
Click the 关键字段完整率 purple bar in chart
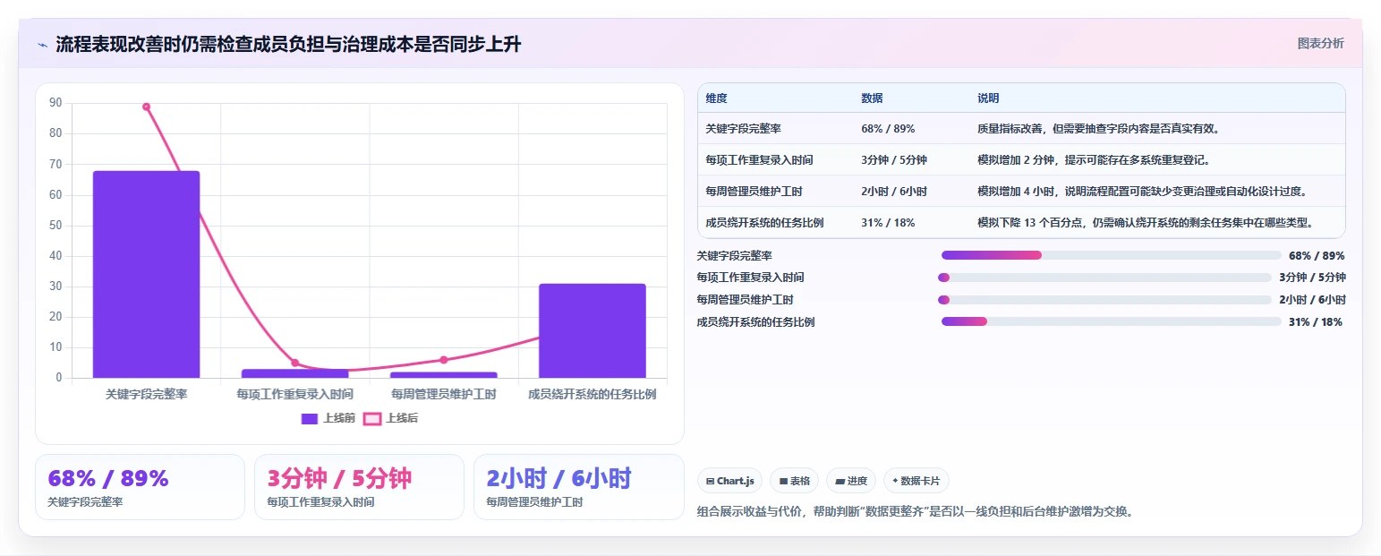[x=146, y=274]
